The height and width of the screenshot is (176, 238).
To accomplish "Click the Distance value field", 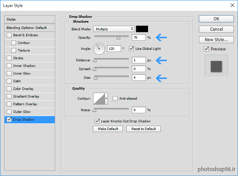I will coord(139,60).
